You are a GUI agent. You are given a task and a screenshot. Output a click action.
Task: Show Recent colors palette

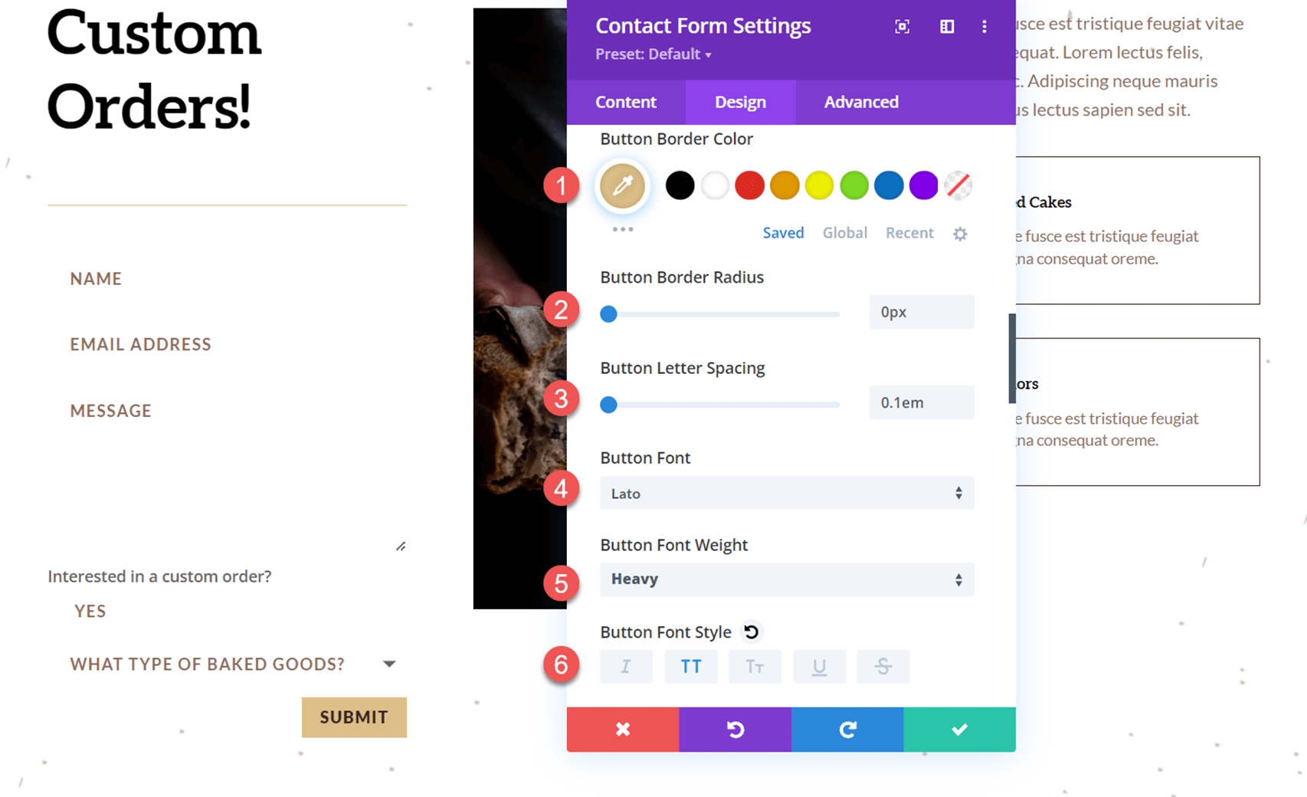[x=909, y=233]
